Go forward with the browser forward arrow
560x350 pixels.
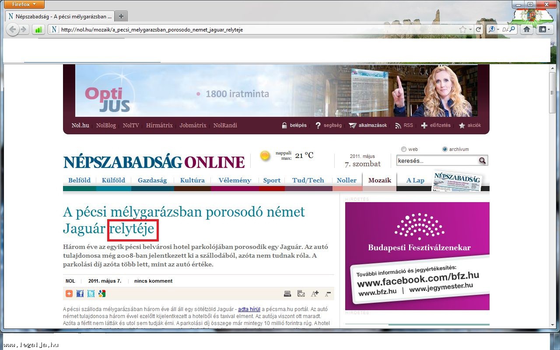24,30
